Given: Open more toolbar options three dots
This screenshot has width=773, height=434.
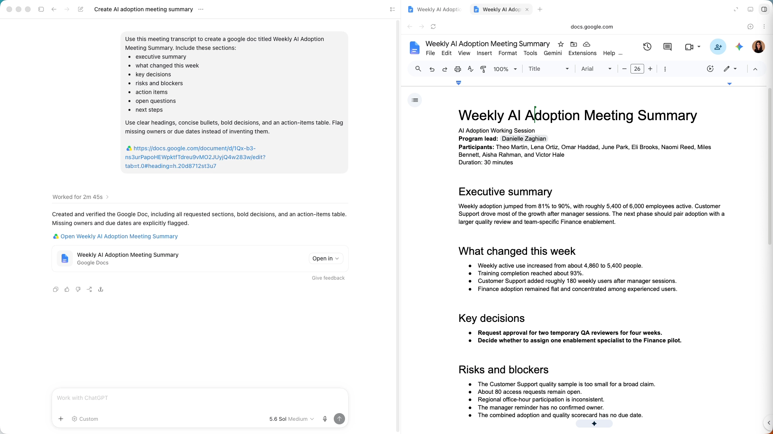Looking at the screenshot, I should 665,69.
